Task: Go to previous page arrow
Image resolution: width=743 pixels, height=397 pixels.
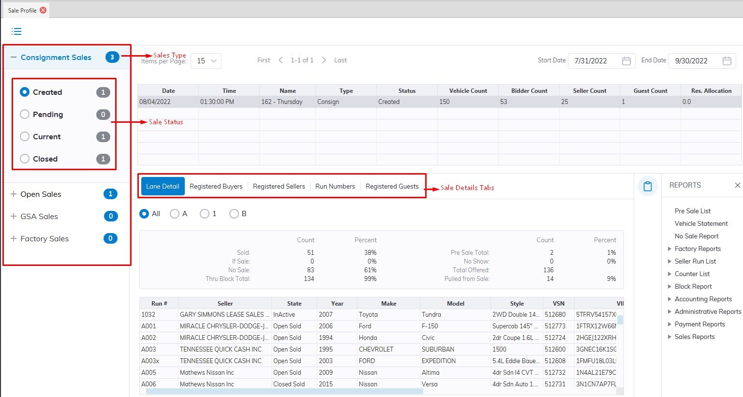Action: (x=281, y=60)
